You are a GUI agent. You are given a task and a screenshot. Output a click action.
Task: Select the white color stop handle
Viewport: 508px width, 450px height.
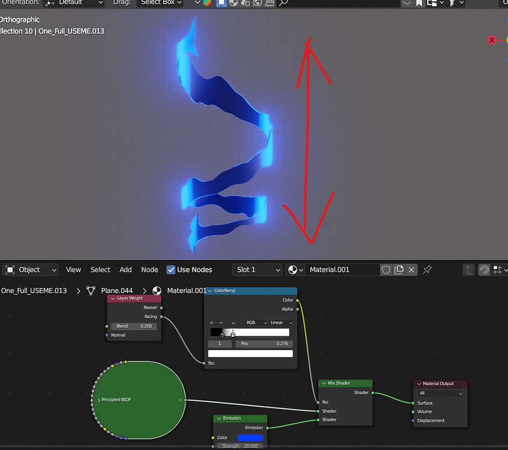click(232, 334)
